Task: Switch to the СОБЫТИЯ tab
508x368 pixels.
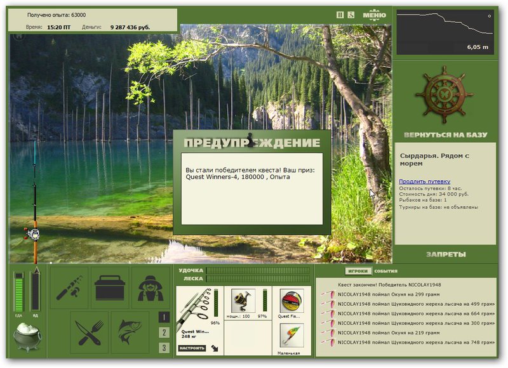Action: (385, 271)
